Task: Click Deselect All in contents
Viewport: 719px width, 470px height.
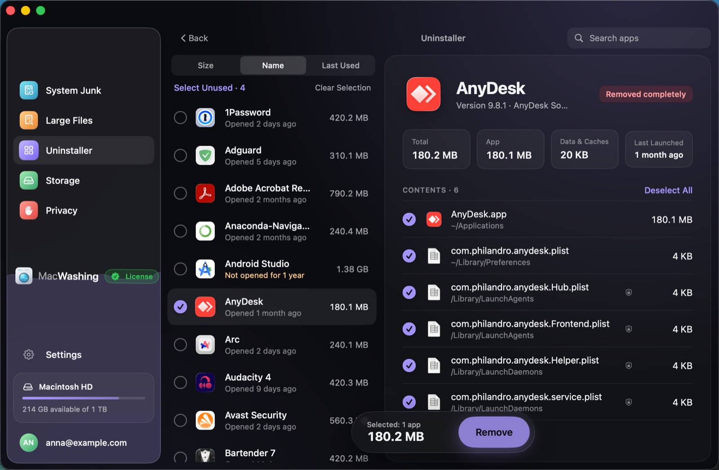Action: tap(668, 190)
